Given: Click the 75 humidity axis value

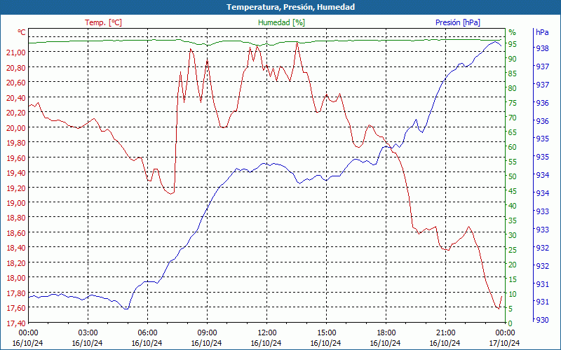Looking at the screenshot, I should pos(513,103).
